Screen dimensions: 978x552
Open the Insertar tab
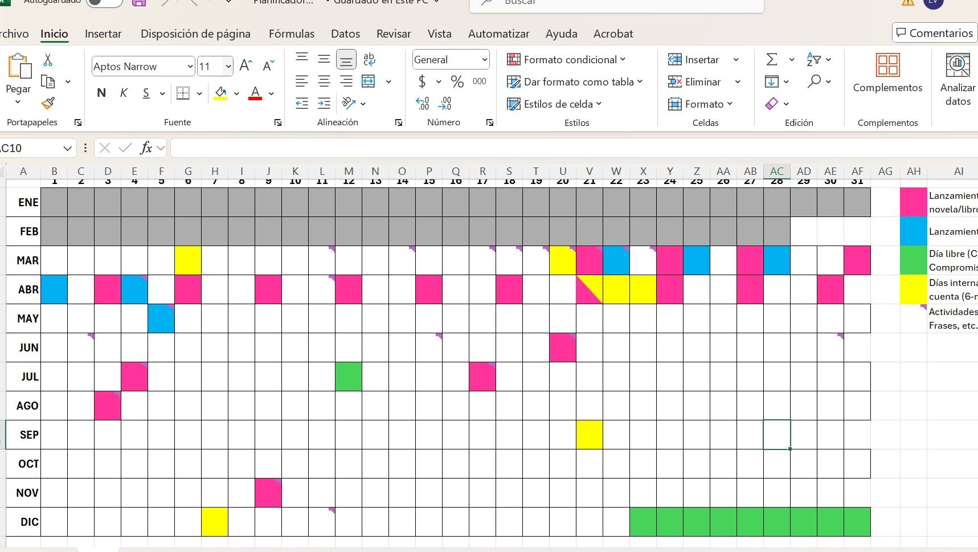(x=103, y=34)
